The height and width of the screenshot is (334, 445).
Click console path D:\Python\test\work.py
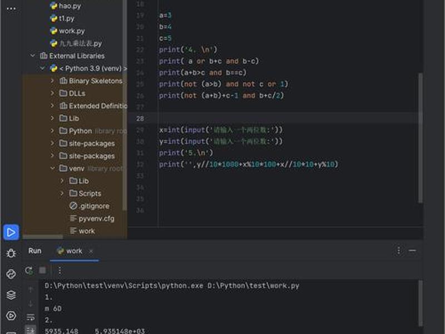[x=253, y=286]
